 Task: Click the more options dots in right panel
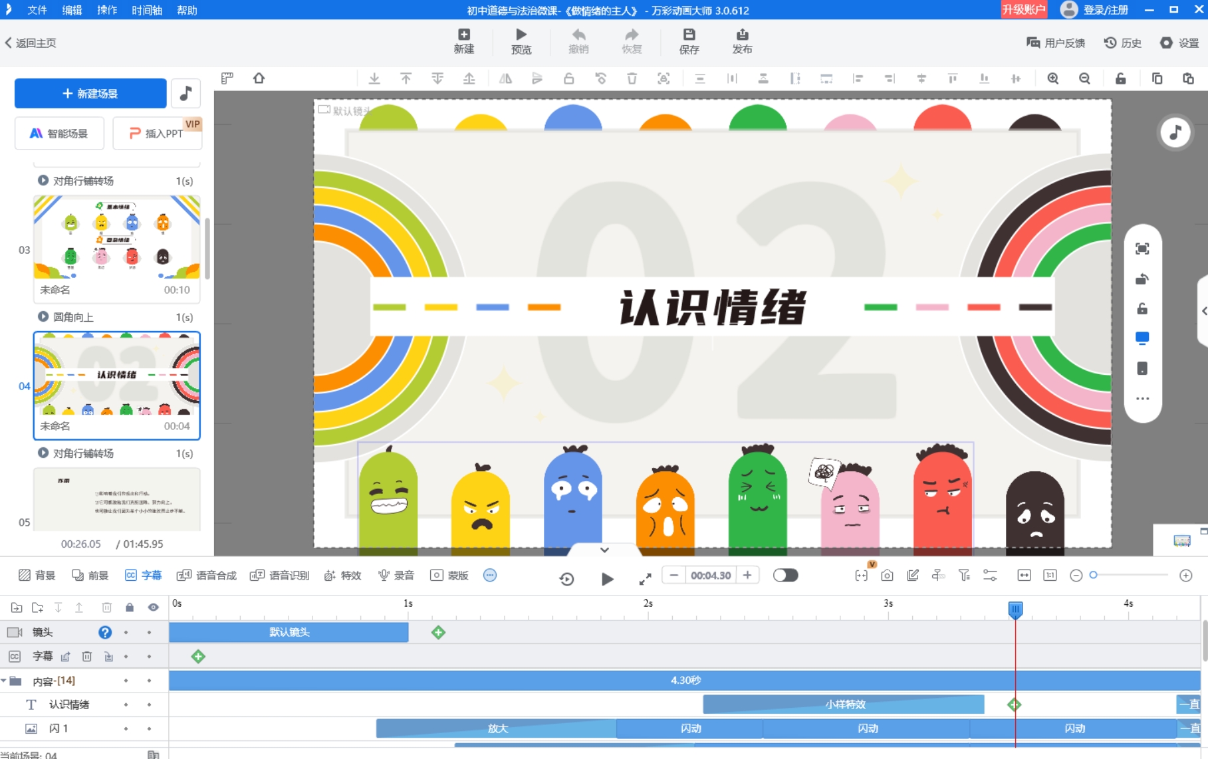pos(1142,399)
